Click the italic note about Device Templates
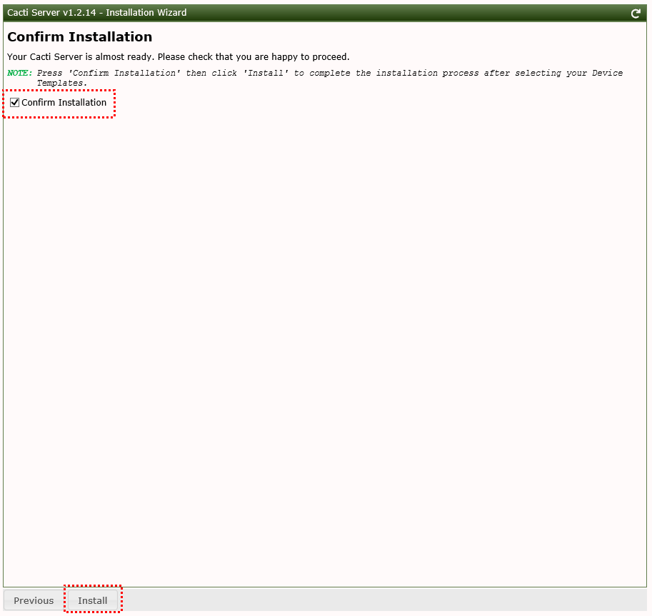This screenshot has width=652, height=616. (x=330, y=78)
